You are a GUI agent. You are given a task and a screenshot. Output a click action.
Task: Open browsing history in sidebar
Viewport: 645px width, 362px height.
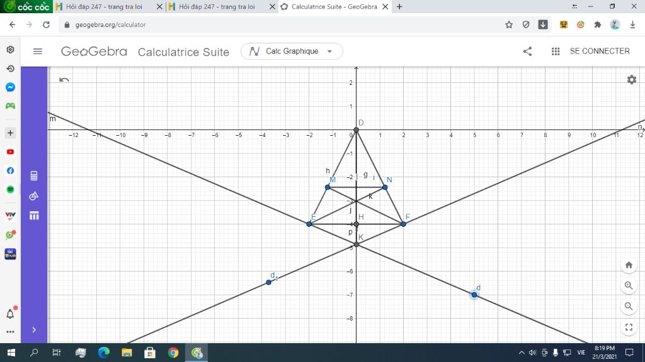pos(10,69)
